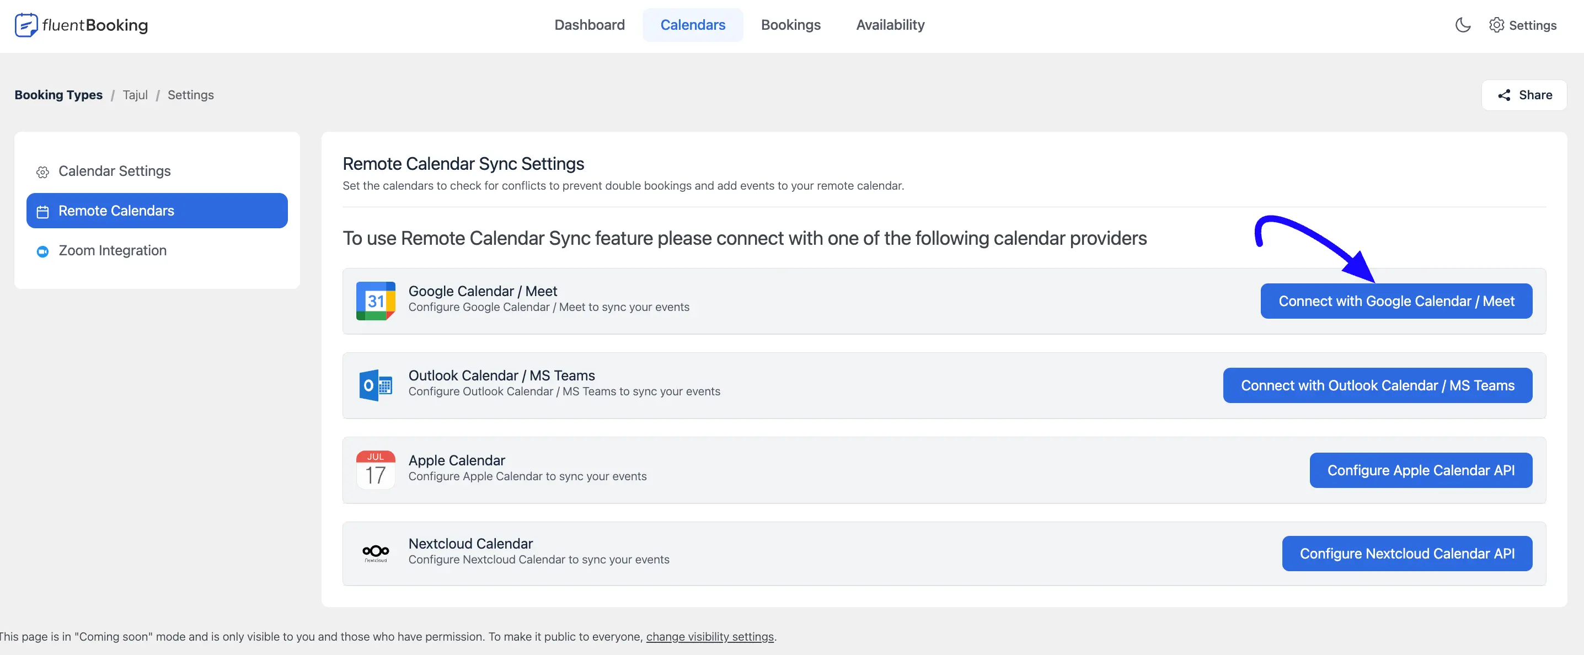The image size is (1584, 655).
Task: Click the header Settings label
Action: [x=1532, y=25]
